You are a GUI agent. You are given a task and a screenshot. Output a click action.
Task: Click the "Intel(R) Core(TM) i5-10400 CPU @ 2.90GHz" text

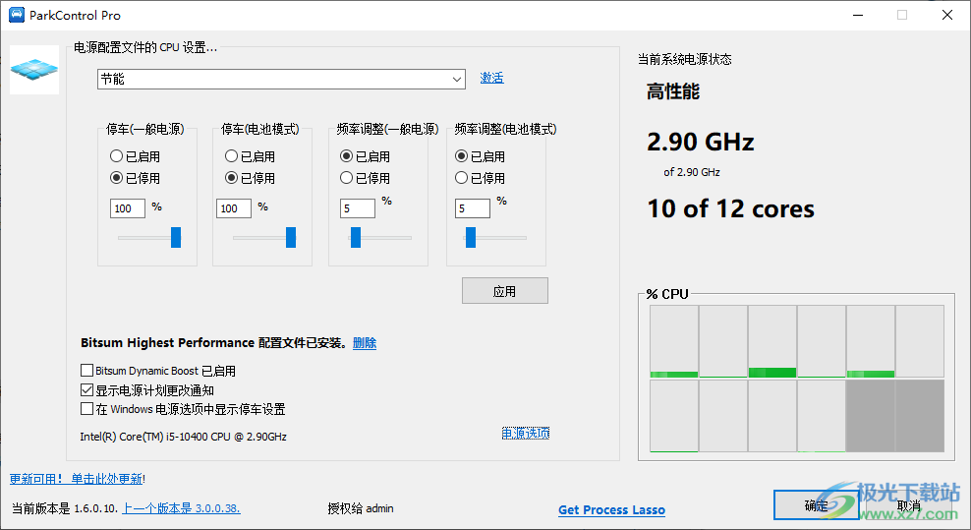pos(184,437)
